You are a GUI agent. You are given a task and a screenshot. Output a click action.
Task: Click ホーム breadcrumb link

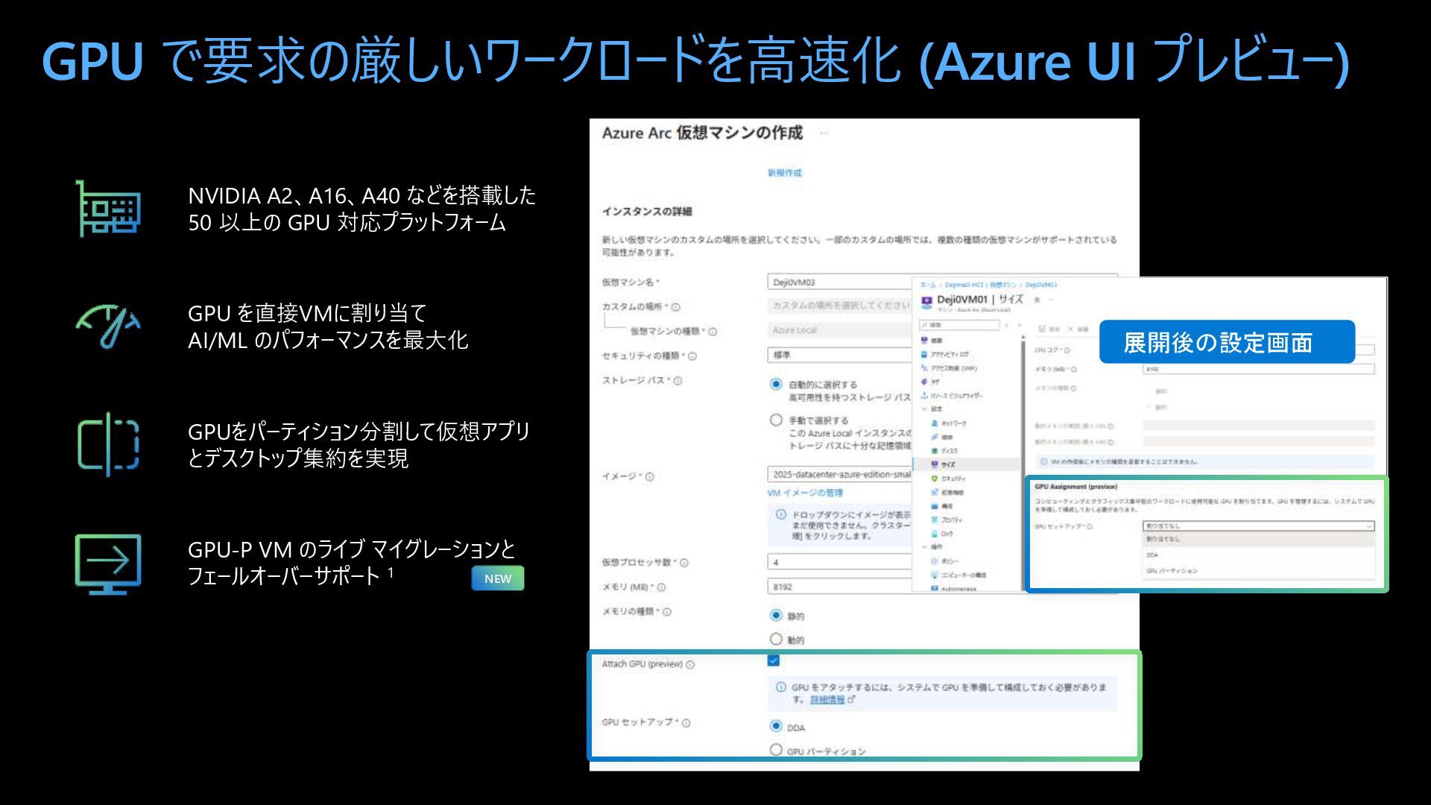(x=928, y=285)
